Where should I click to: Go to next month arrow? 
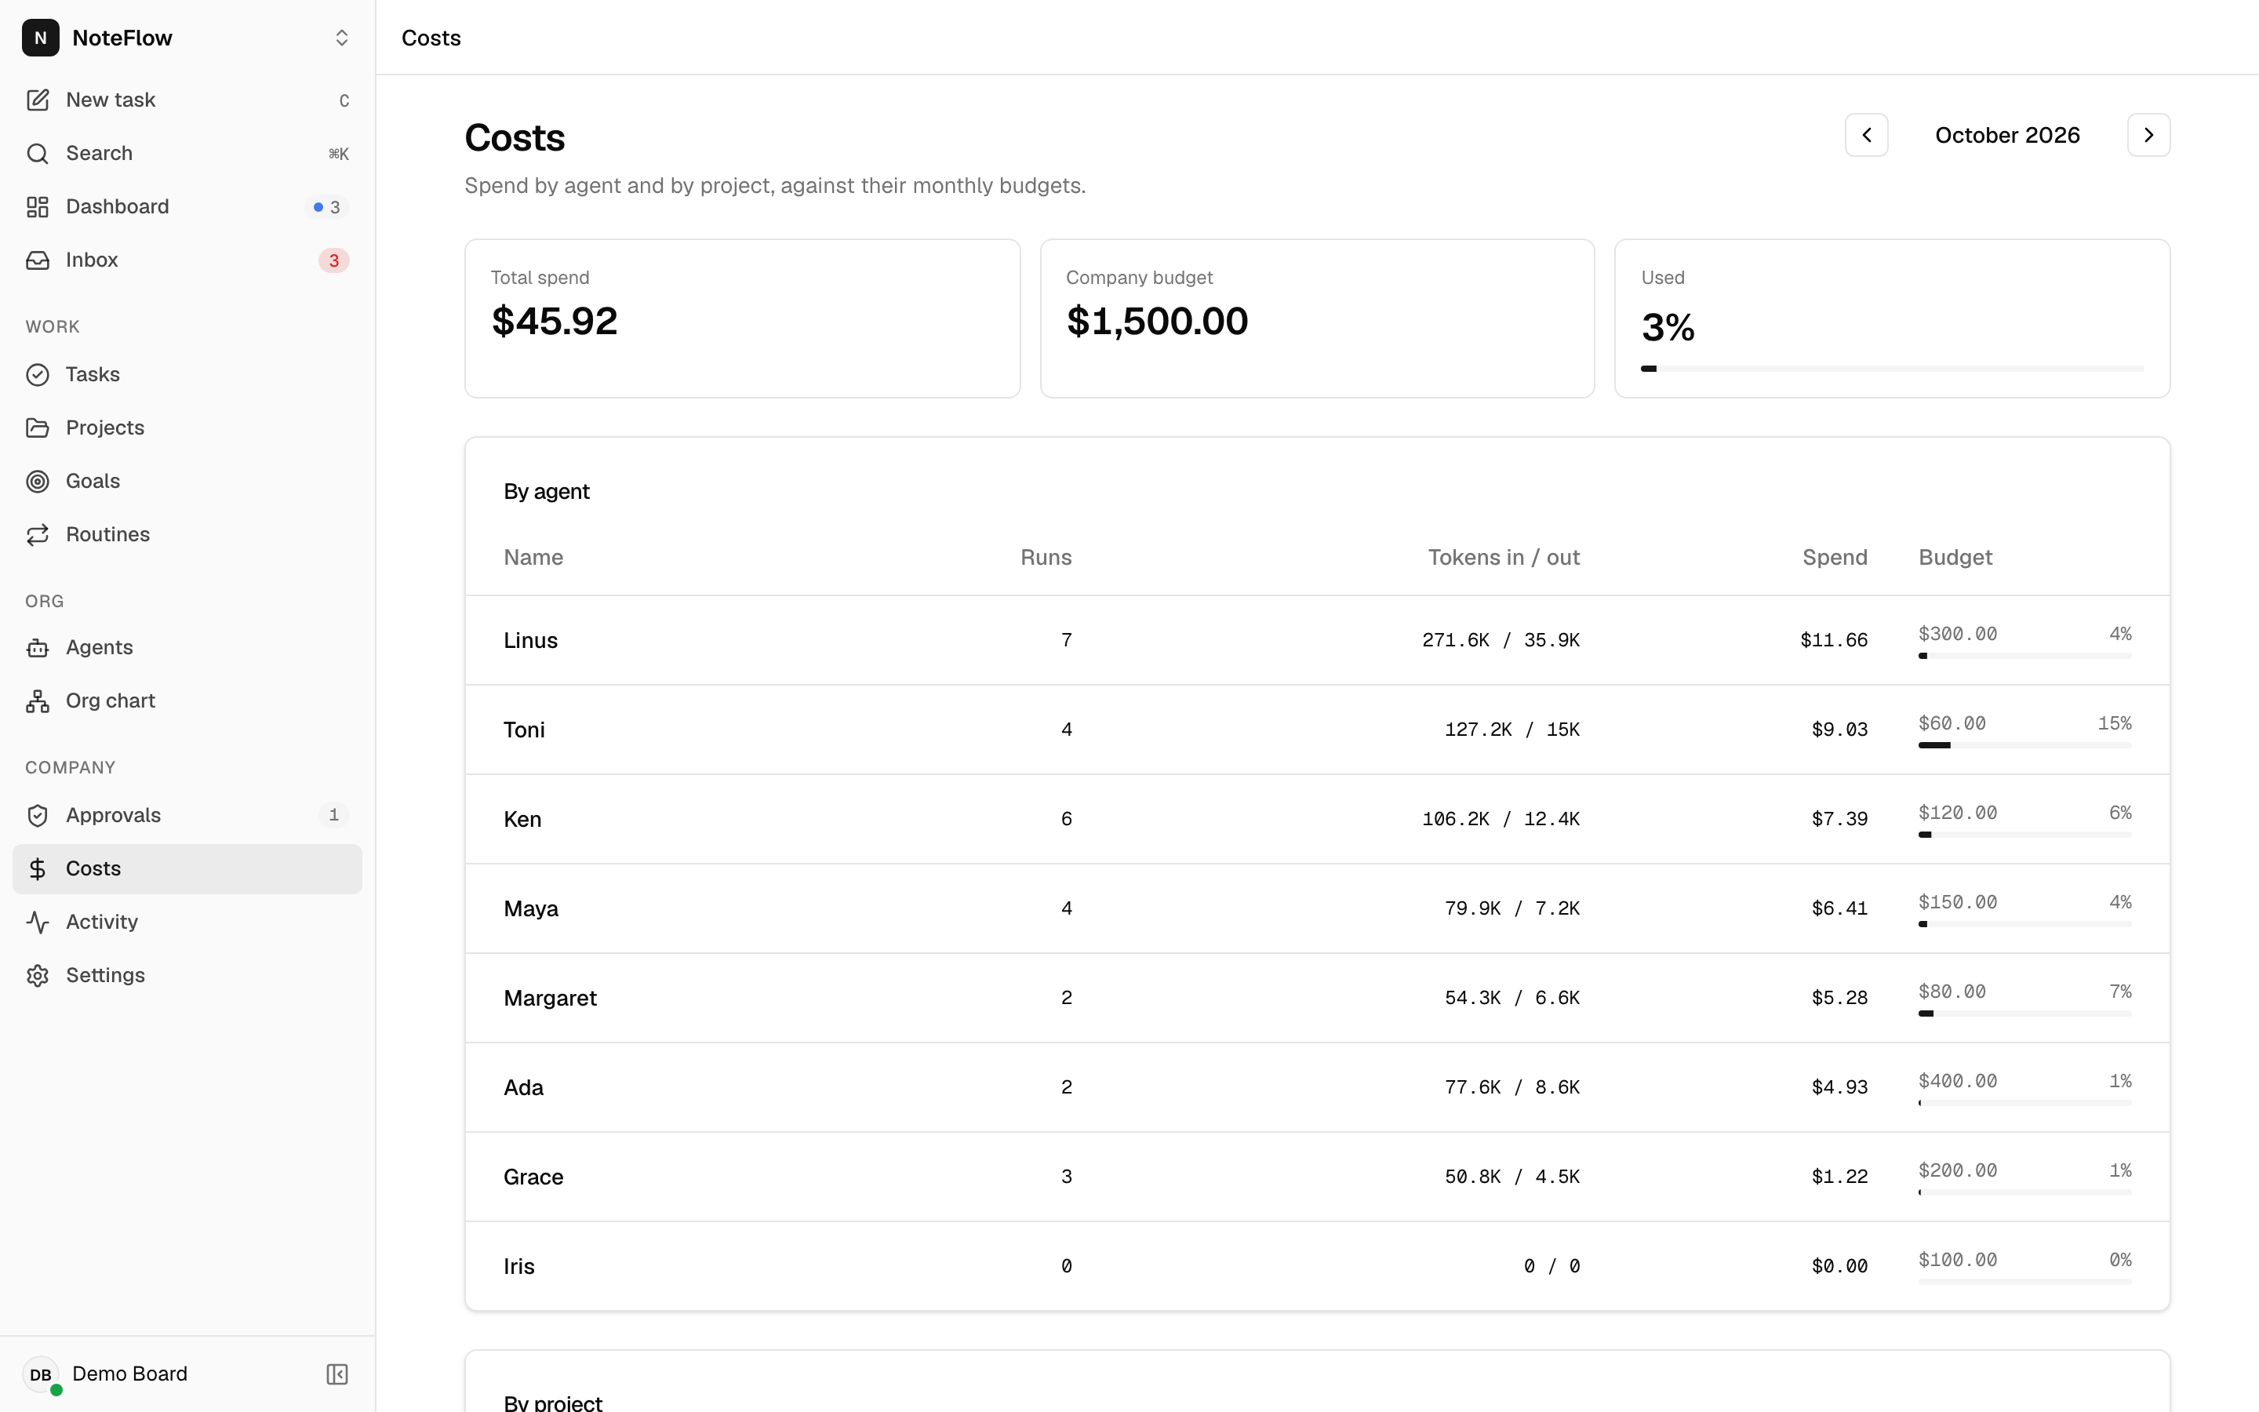[x=2148, y=136]
